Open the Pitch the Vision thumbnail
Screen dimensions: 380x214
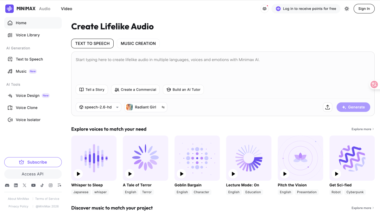(300, 158)
